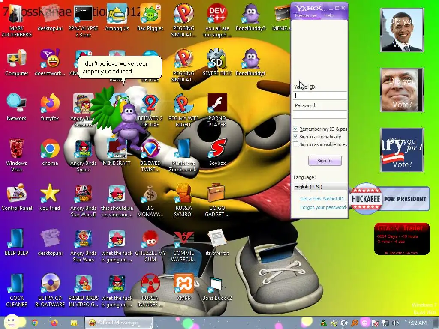This screenshot has height=329, width=439.
Task: Open the folder icon on the taskbar
Action: tap(74, 323)
